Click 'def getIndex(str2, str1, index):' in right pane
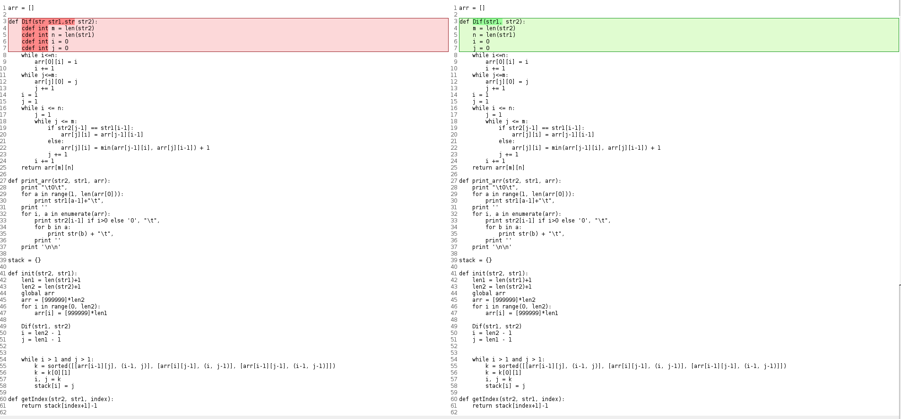Screen dimensions: 901x419 tap(512, 399)
